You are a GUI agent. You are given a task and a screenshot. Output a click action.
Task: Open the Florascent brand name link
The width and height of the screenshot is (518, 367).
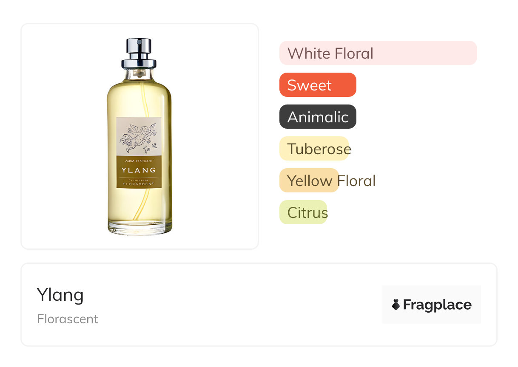[68, 319]
